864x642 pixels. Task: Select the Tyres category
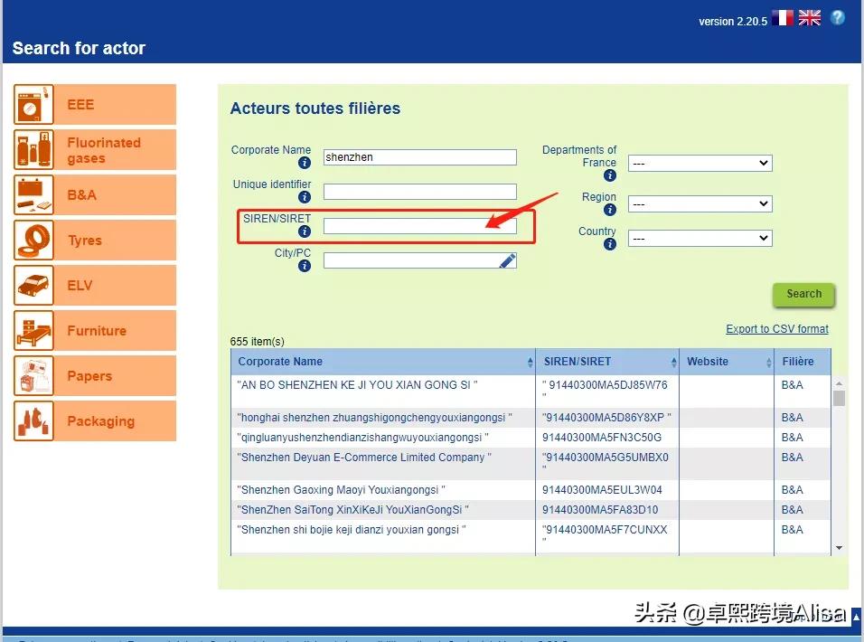[95, 241]
